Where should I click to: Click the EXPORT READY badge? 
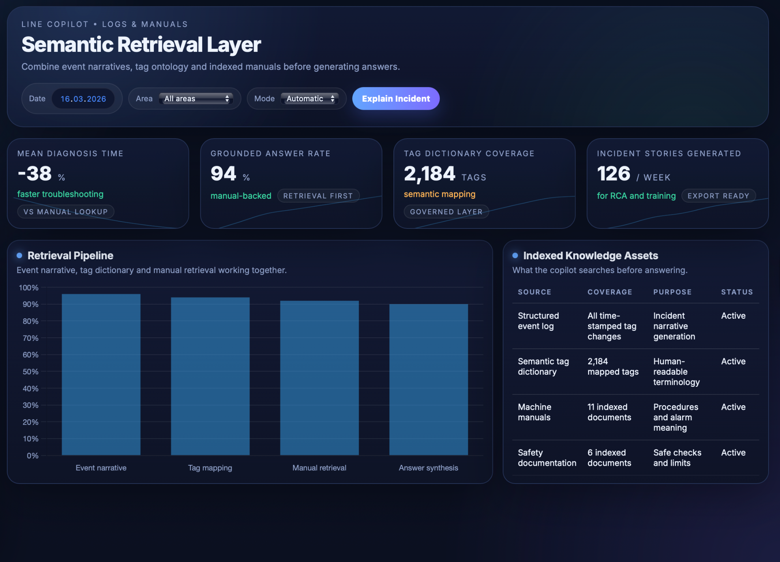(x=718, y=196)
